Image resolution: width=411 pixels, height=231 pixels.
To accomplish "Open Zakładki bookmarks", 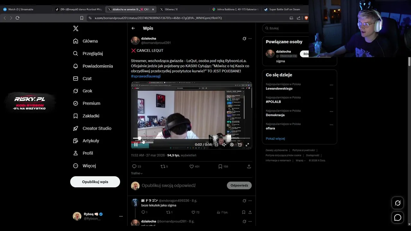I will tap(86, 116).
